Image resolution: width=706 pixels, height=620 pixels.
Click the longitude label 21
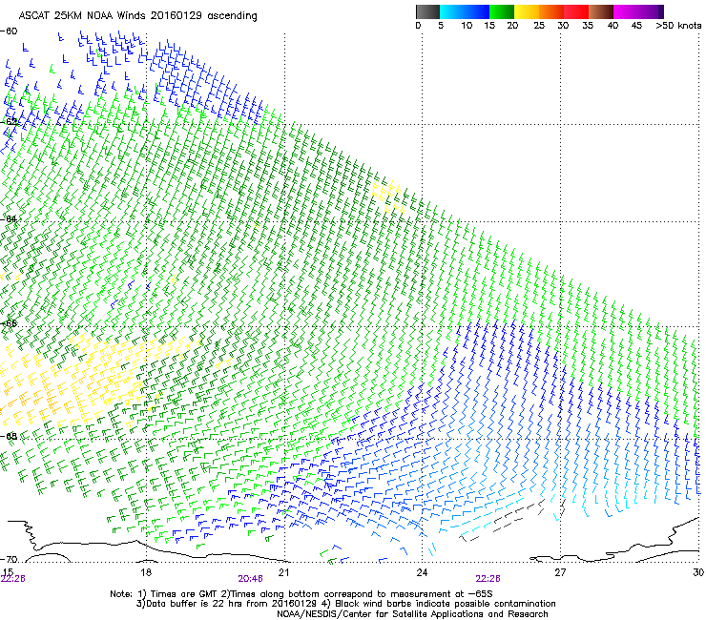[x=283, y=572]
